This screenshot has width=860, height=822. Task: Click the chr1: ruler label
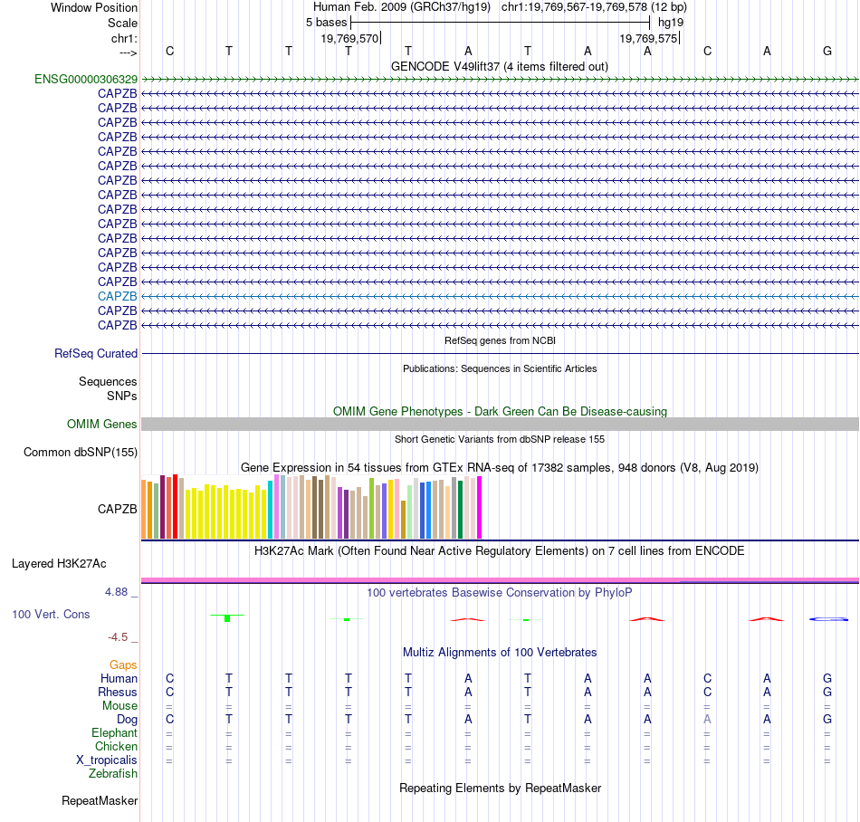pyautogui.click(x=124, y=38)
